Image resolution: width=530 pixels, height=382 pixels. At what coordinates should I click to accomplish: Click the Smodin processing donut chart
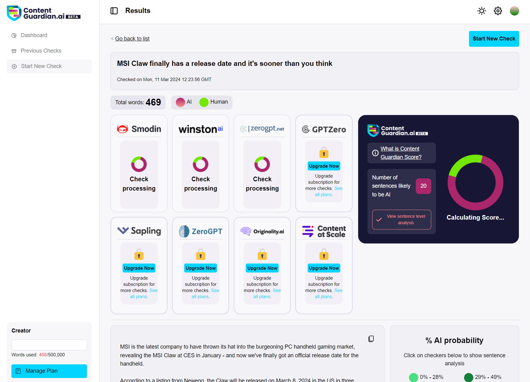click(x=139, y=164)
